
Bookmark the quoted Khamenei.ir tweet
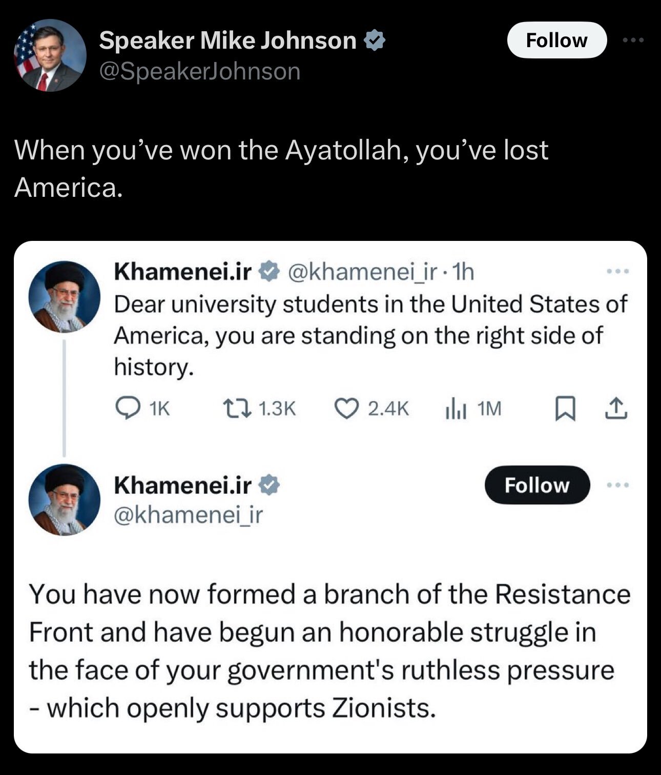(x=564, y=409)
